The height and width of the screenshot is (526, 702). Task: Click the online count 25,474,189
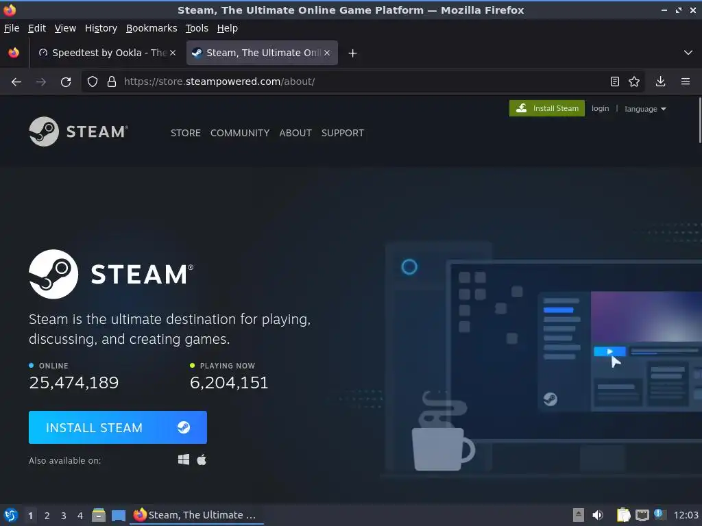tap(74, 382)
